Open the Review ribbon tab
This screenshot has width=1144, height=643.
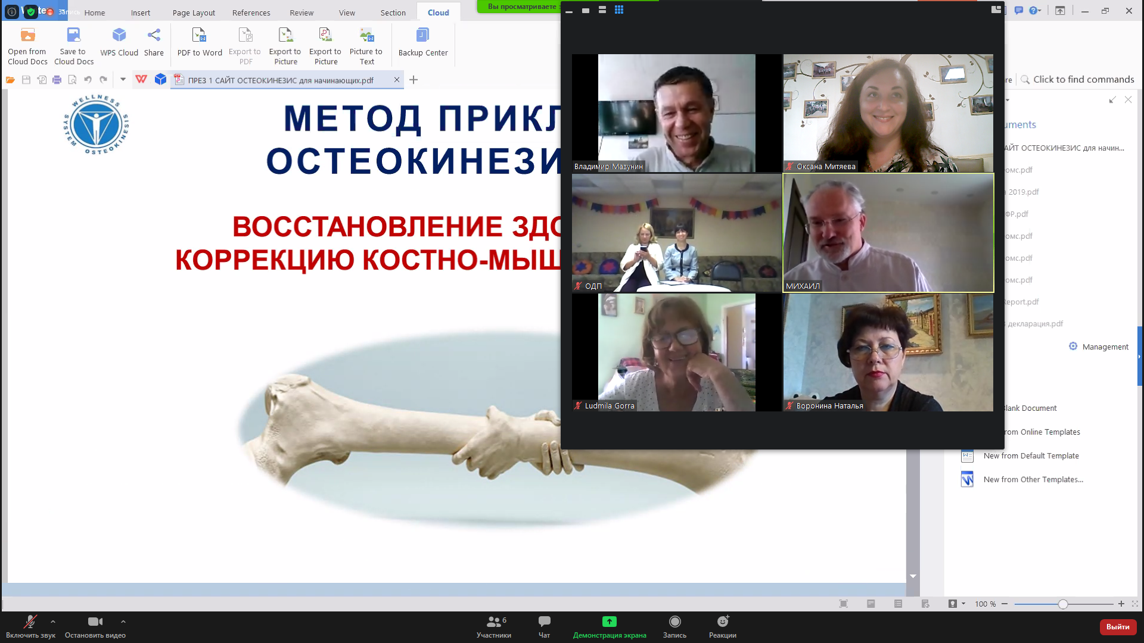(x=301, y=13)
